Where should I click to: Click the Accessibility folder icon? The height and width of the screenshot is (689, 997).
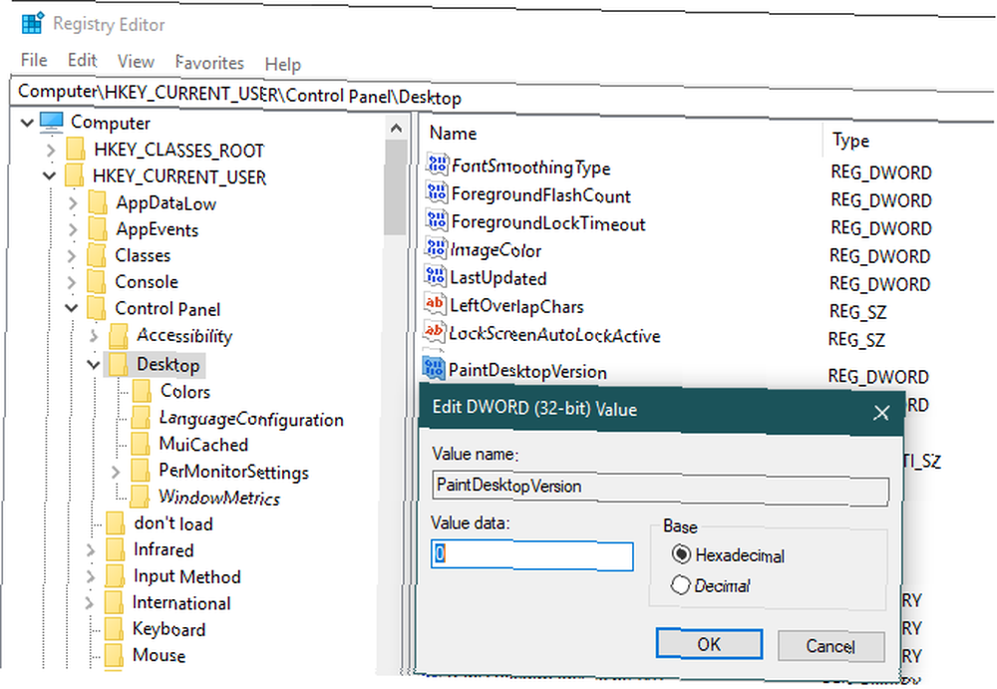119,335
